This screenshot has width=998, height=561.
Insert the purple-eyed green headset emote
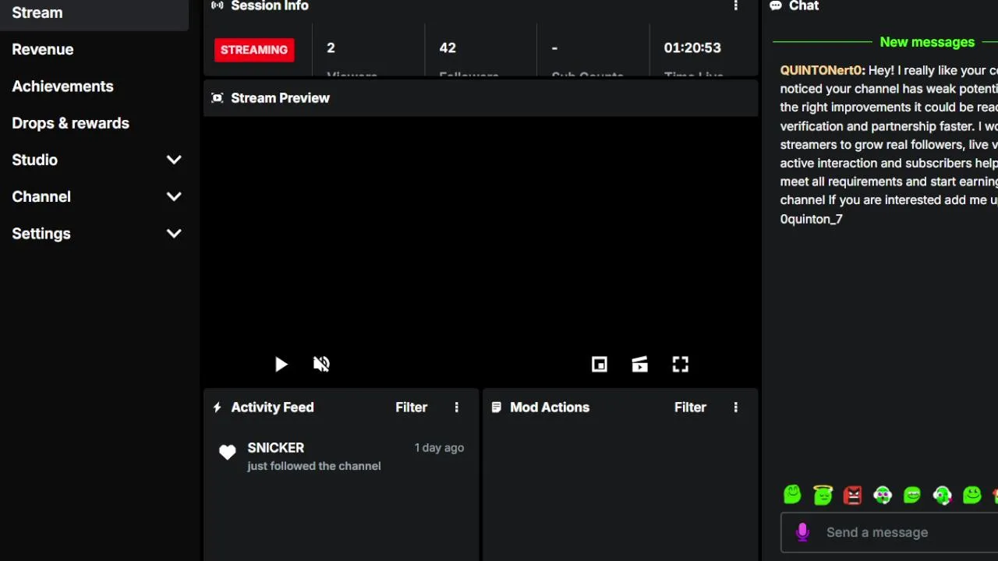883,495
